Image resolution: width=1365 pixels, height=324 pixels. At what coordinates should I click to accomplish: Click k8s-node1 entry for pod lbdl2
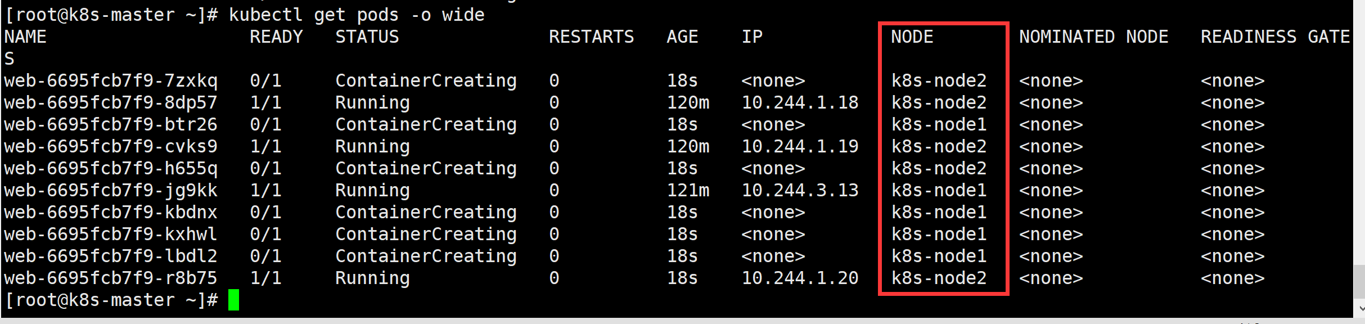tap(939, 256)
